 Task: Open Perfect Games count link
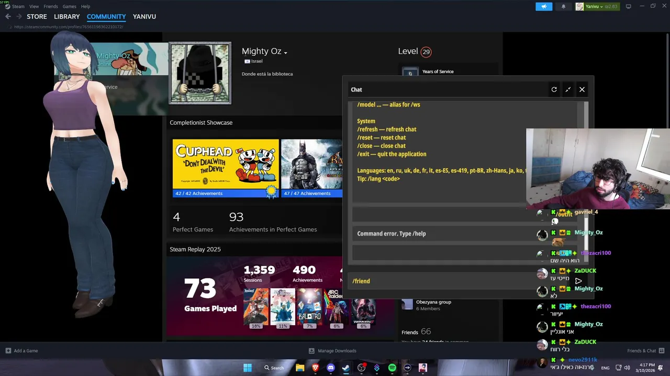point(193,222)
